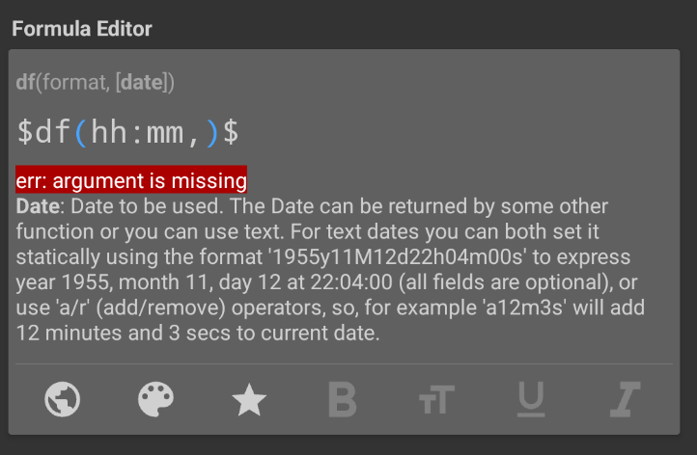Tap hh:mm inside the formula
Image resolution: width=697 pixels, height=455 pixels.
137,132
